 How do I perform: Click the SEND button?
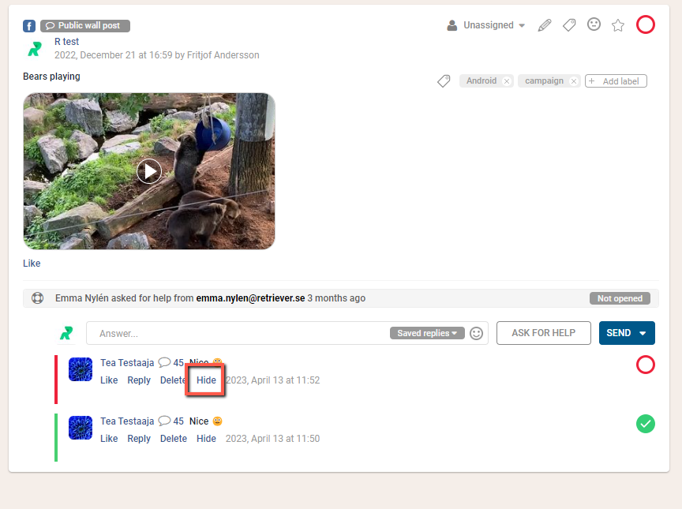point(619,333)
